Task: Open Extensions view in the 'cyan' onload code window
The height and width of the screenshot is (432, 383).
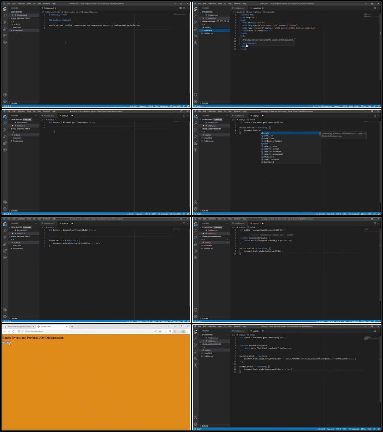Action: coord(195,358)
